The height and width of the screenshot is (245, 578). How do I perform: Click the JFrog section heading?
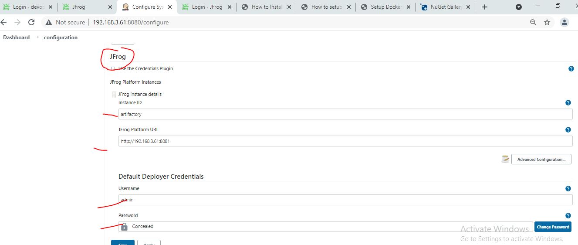click(x=118, y=57)
